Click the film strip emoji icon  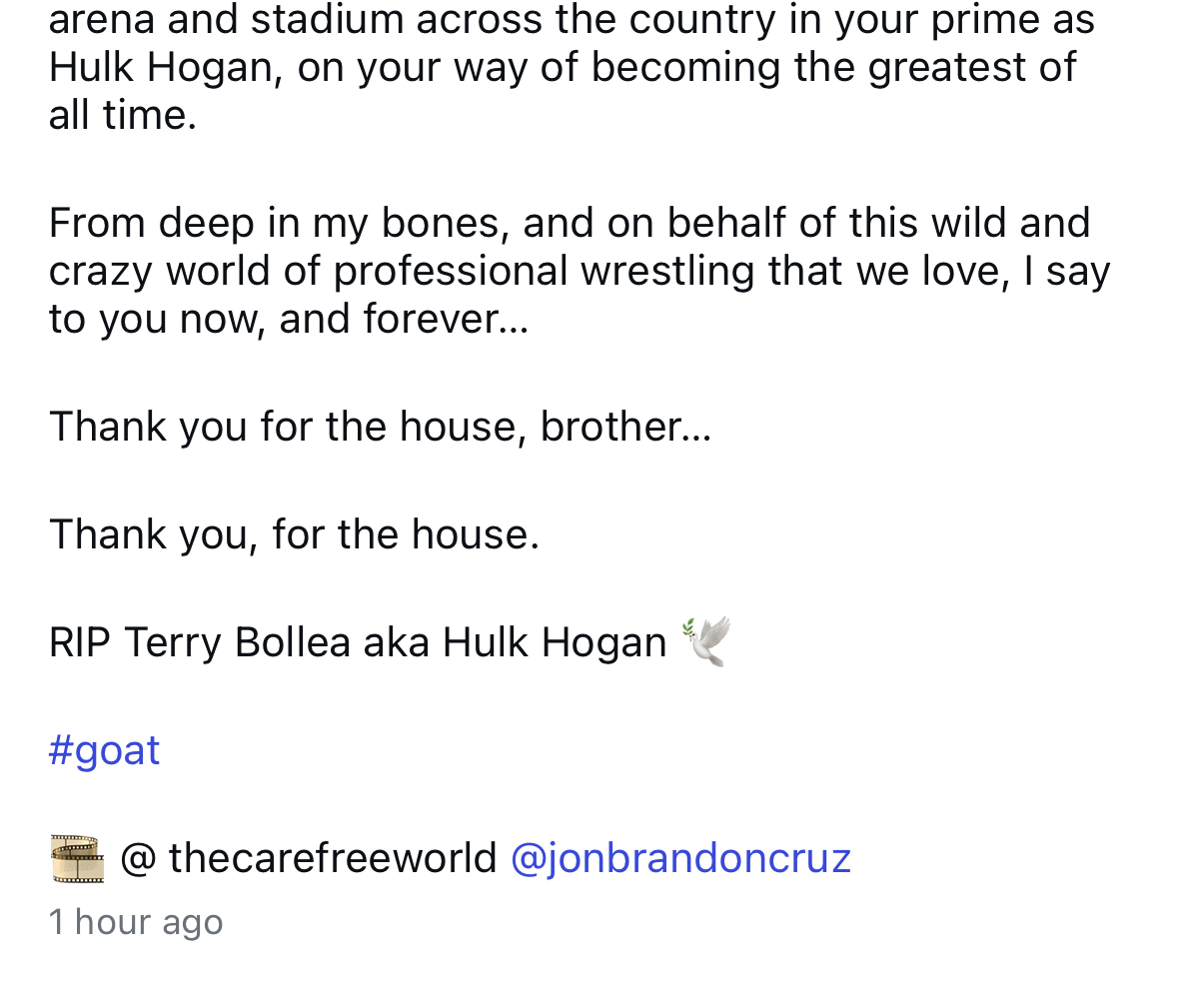pyautogui.click(x=77, y=859)
